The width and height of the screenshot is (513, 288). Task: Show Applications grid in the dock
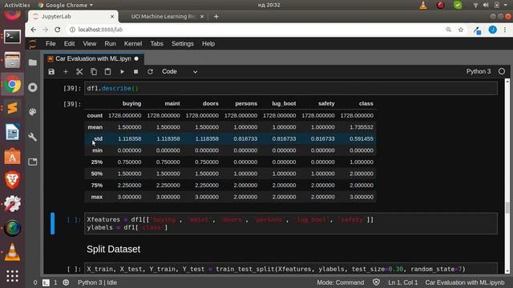coord(13,276)
